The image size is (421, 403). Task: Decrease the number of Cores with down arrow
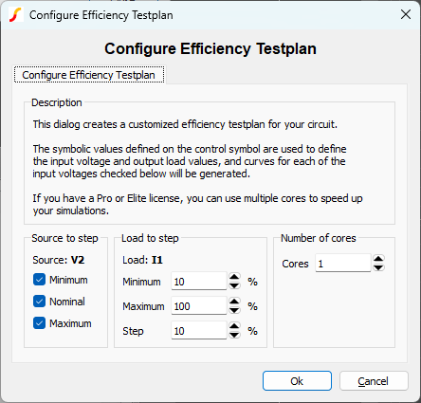click(378, 267)
